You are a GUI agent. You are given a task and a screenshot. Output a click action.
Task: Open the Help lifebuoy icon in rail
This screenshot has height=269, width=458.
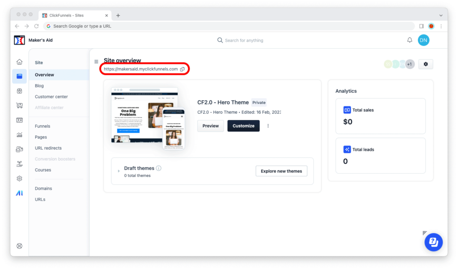(19, 246)
